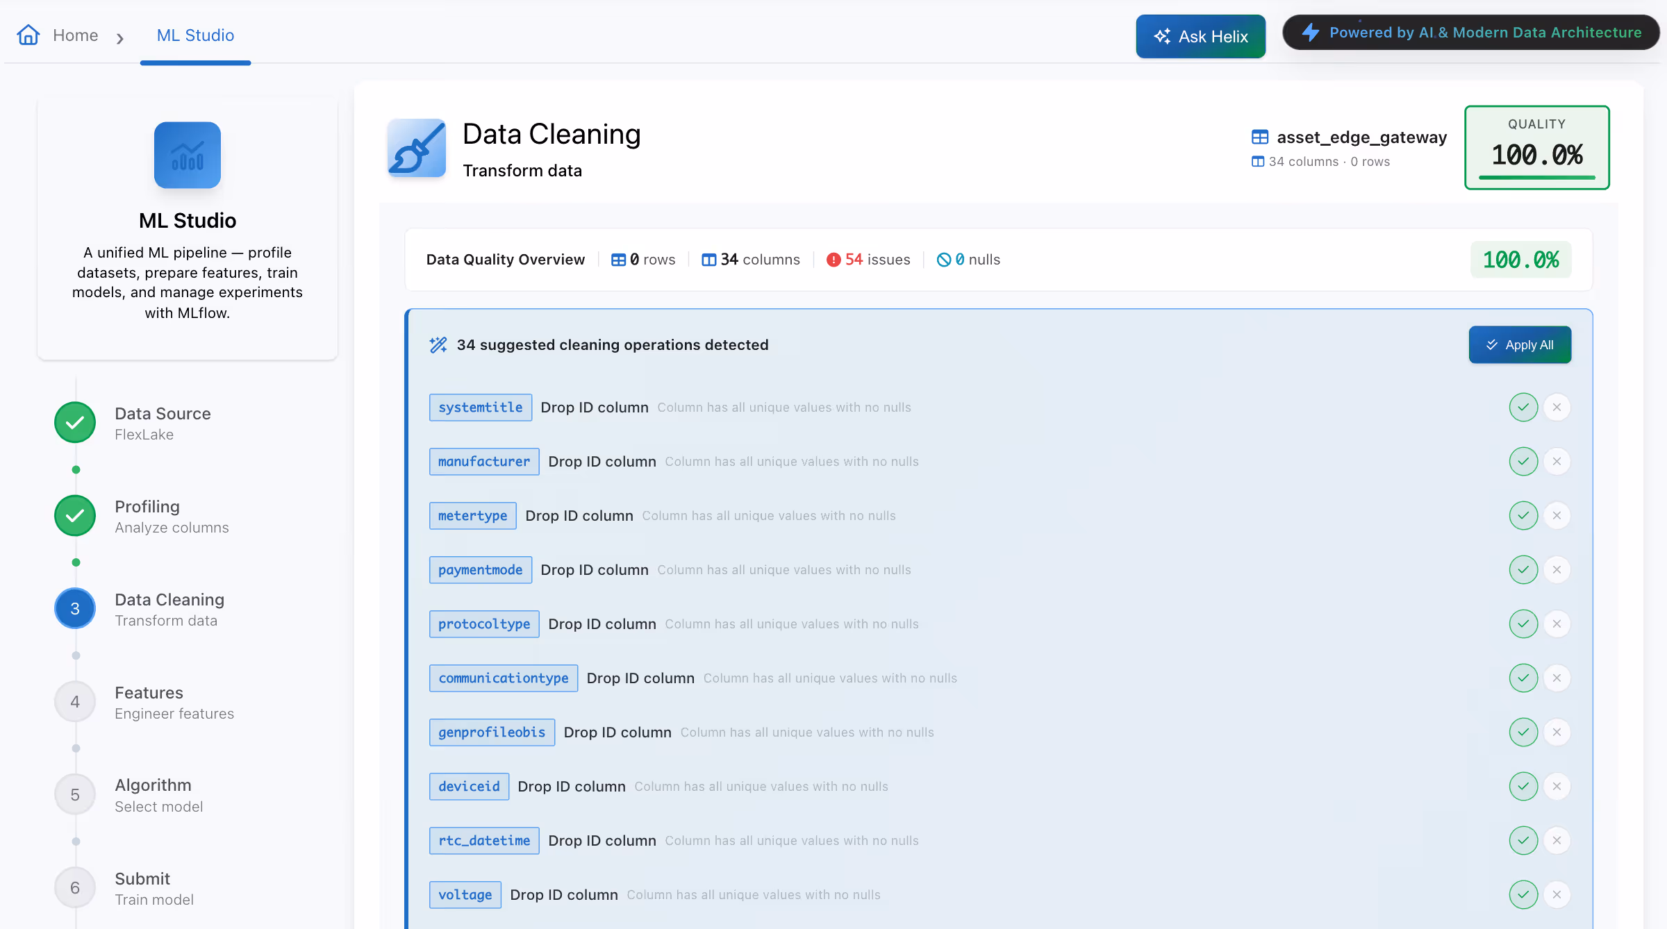Click the systemtitle column tag
The width and height of the screenshot is (1667, 929).
click(x=481, y=408)
